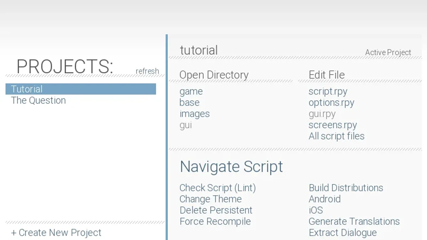Create a new project
427x240 pixels.
click(56, 233)
